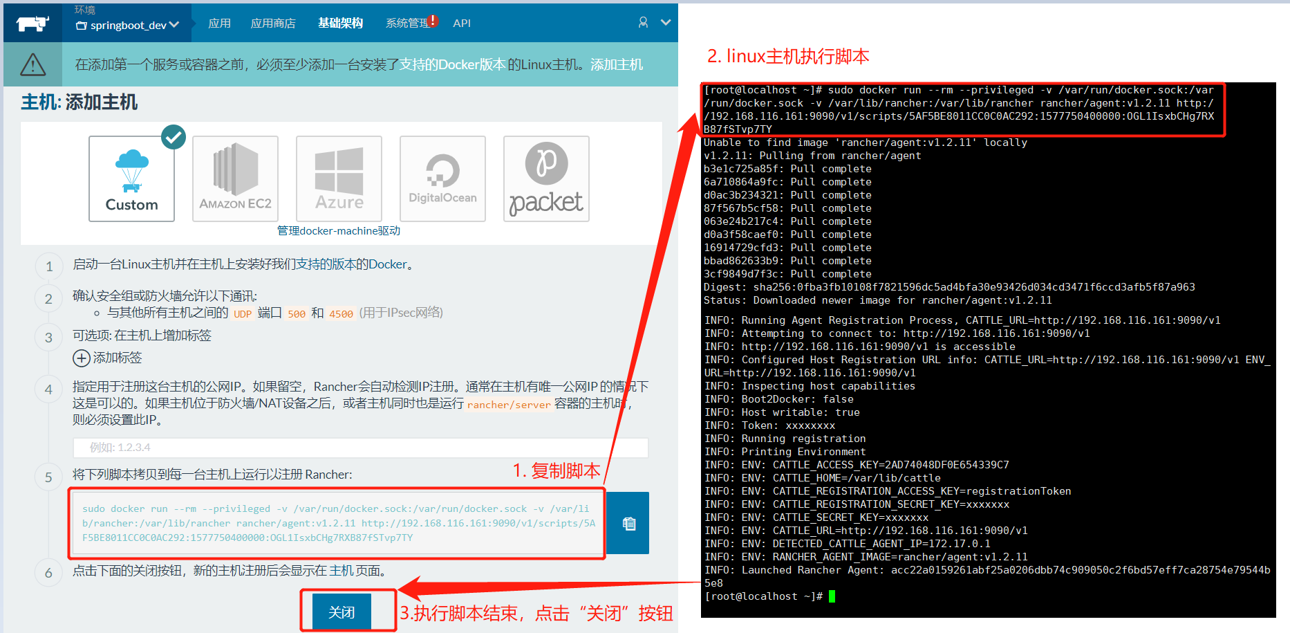This screenshot has width=1290, height=633.
Task: Click the 主机: 添加主机 page heading
Action: click(80, 102)
